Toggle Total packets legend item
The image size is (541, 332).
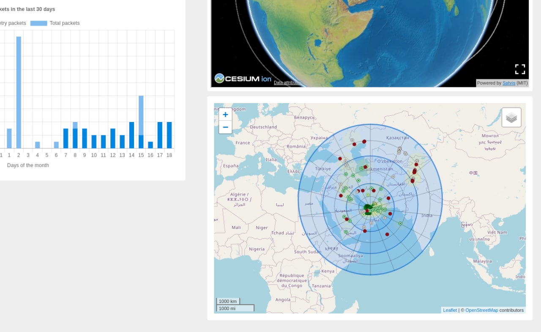click(x=64, y=23)
